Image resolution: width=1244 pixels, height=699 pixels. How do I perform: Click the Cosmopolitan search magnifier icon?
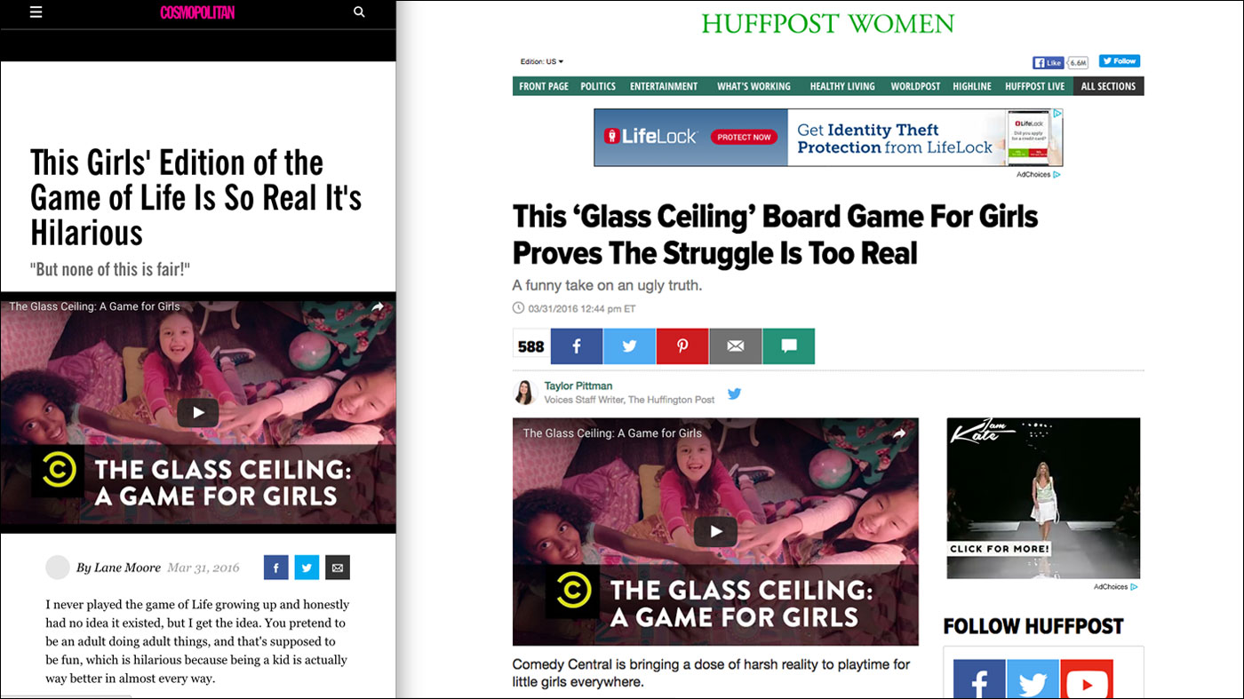359,12
